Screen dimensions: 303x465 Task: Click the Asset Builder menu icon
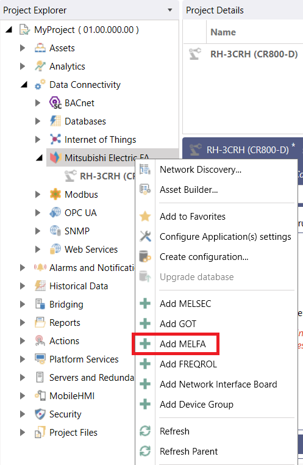point(145,190)
